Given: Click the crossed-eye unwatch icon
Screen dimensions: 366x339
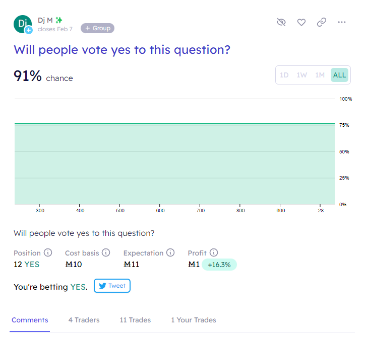Looking at the screenshot, I should pos(281,22).
